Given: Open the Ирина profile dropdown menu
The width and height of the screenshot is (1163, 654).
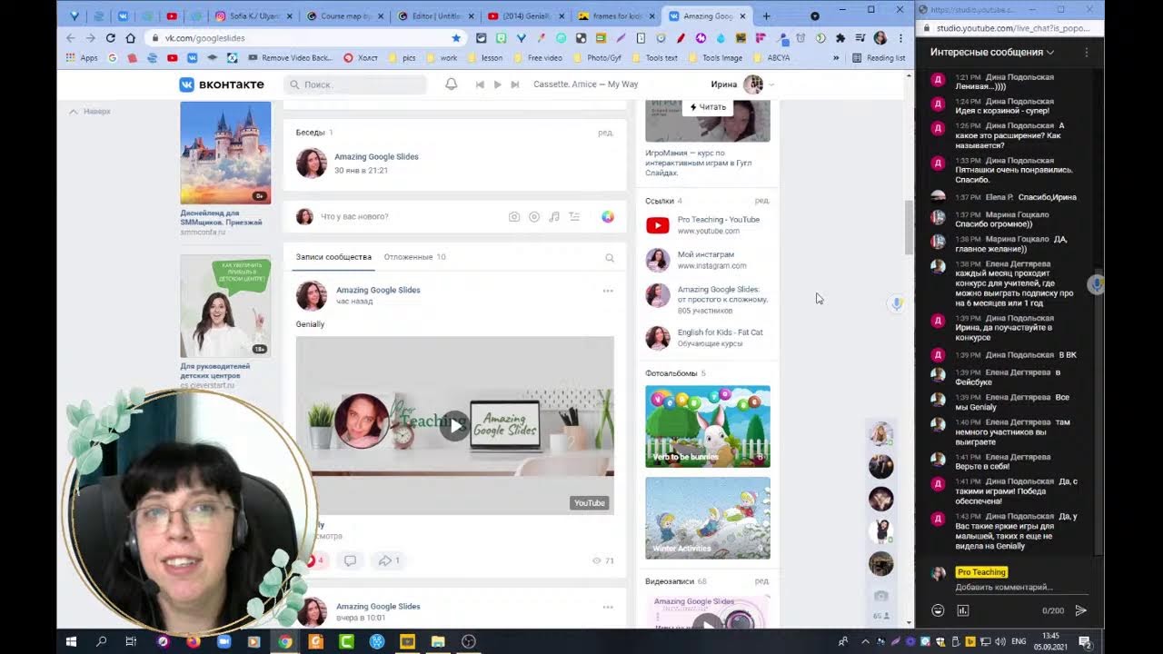Looking at the screenshot, I should [x=742, y=84].
